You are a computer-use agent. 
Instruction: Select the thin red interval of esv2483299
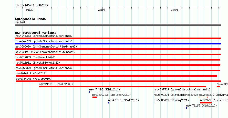click(x=203, y=97)
